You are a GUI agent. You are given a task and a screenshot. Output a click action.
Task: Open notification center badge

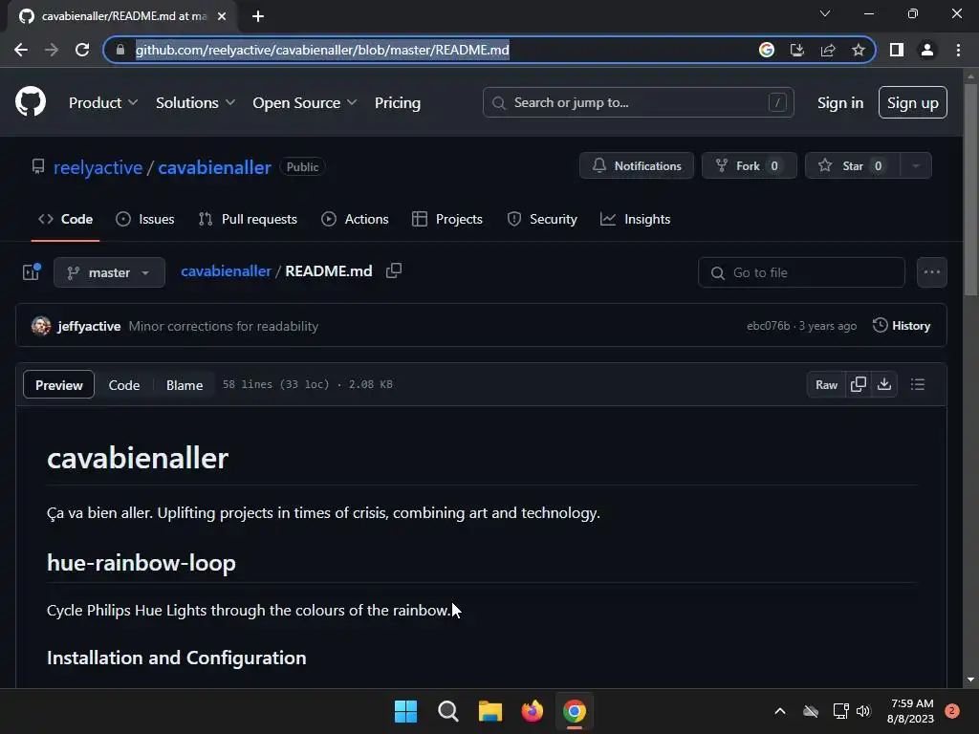coord(952,711)
